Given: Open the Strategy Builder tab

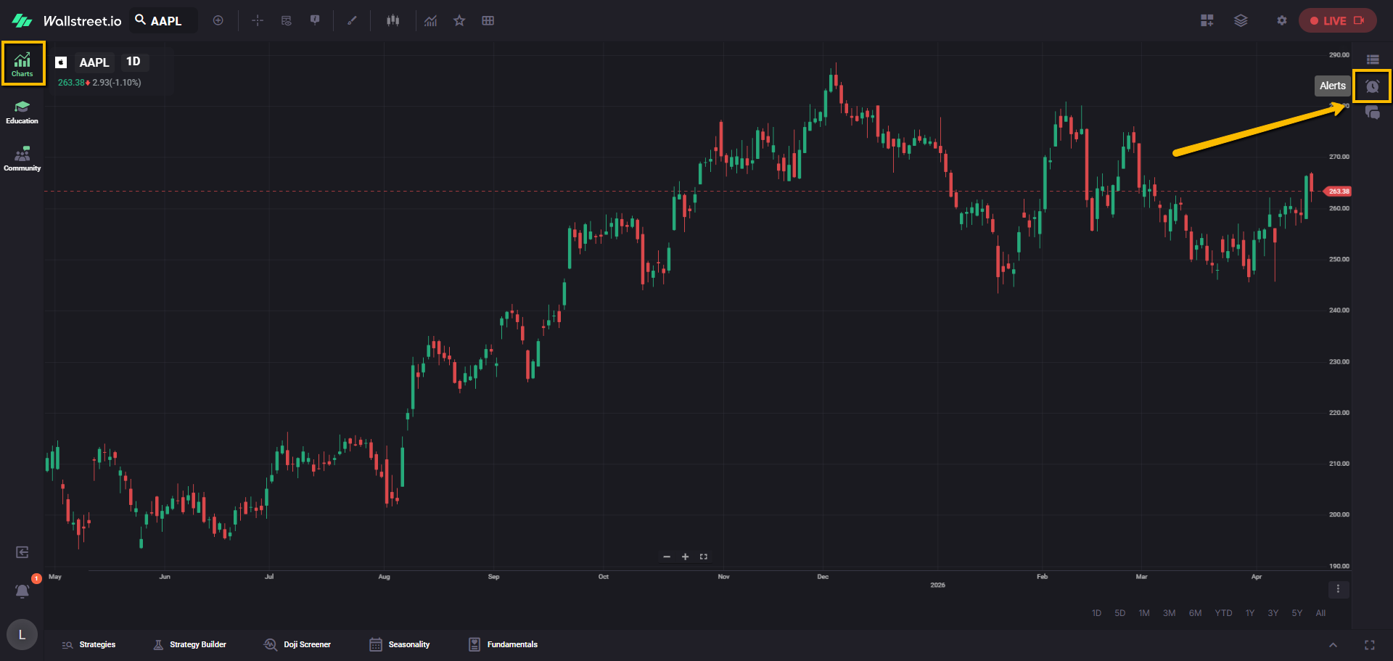Looking at the screenshot, I should (190, 644).
